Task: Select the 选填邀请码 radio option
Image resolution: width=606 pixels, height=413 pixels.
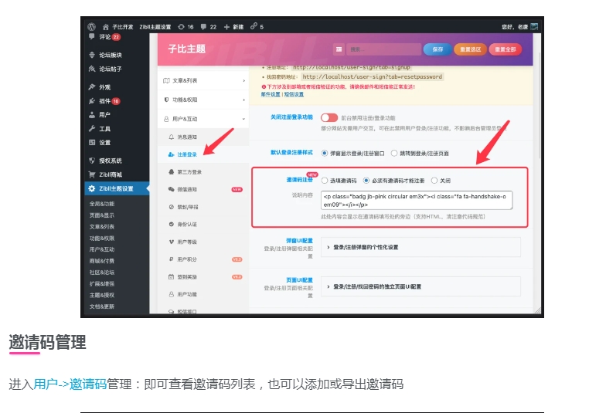Action: [x=325, y=181]
